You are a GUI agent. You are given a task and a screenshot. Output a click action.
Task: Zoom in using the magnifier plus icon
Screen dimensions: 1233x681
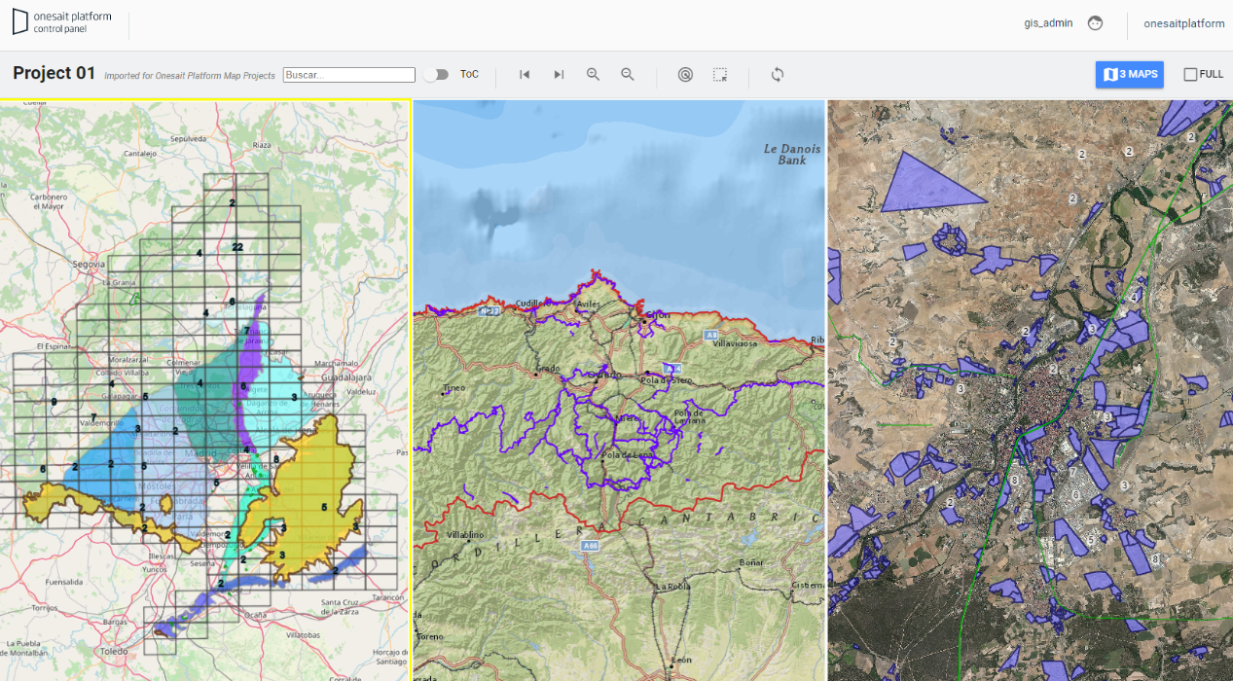[x=593, y=74]
